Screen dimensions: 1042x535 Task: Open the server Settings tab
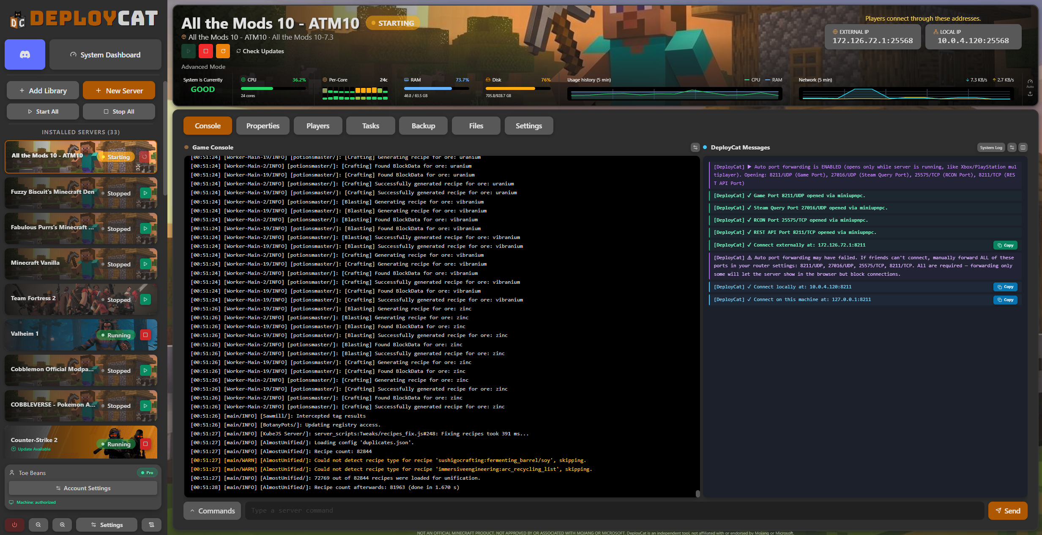point(529,126)
